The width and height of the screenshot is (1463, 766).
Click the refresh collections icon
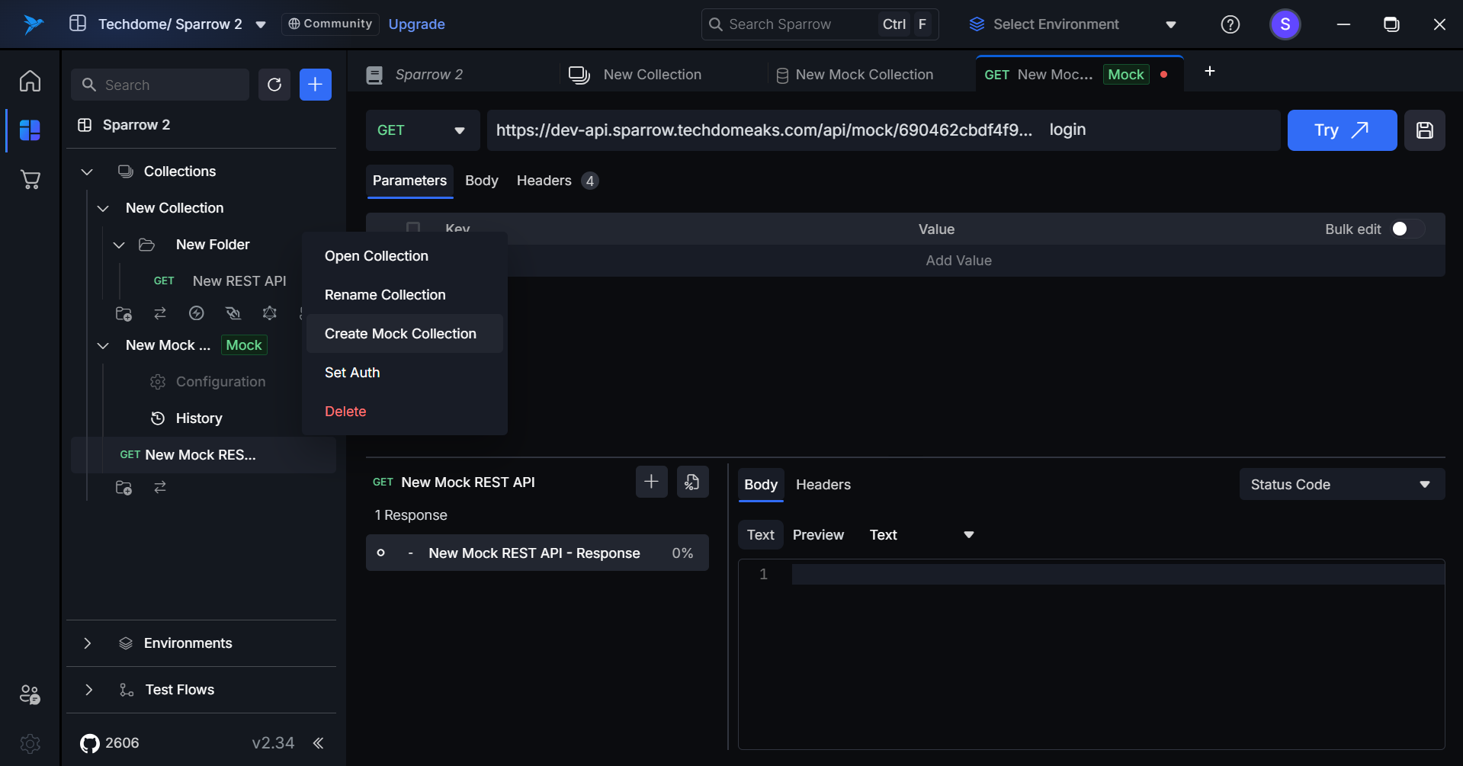pyautogui.click(x=274, y=85)
